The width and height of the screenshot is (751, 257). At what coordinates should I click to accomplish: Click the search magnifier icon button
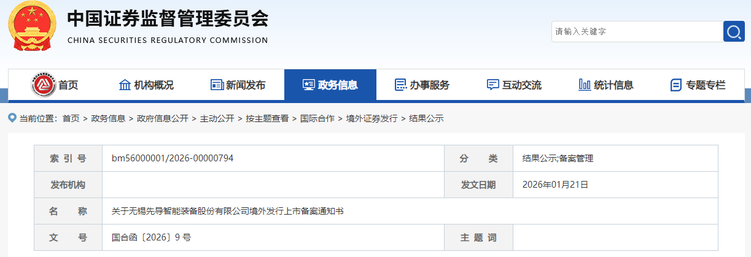click(x=734, y=31)
